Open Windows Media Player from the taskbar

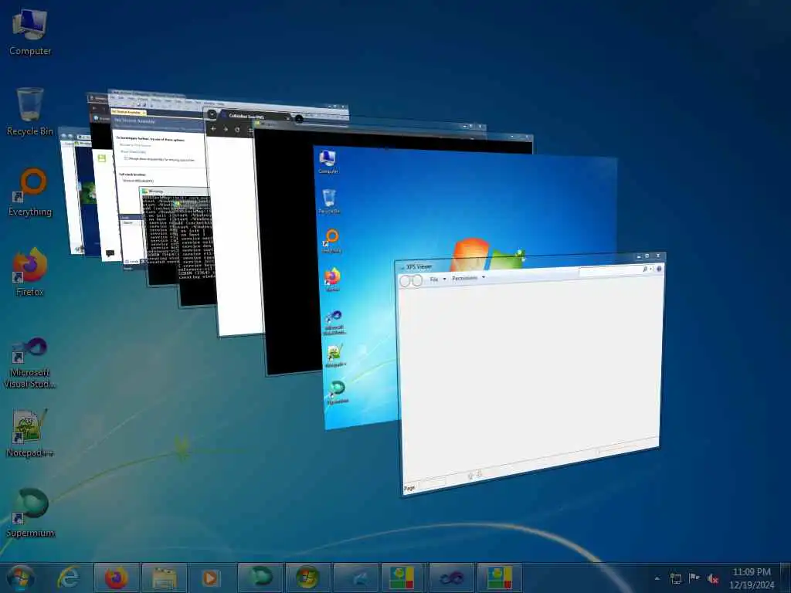pyautogui.click(x=212, y=578)
